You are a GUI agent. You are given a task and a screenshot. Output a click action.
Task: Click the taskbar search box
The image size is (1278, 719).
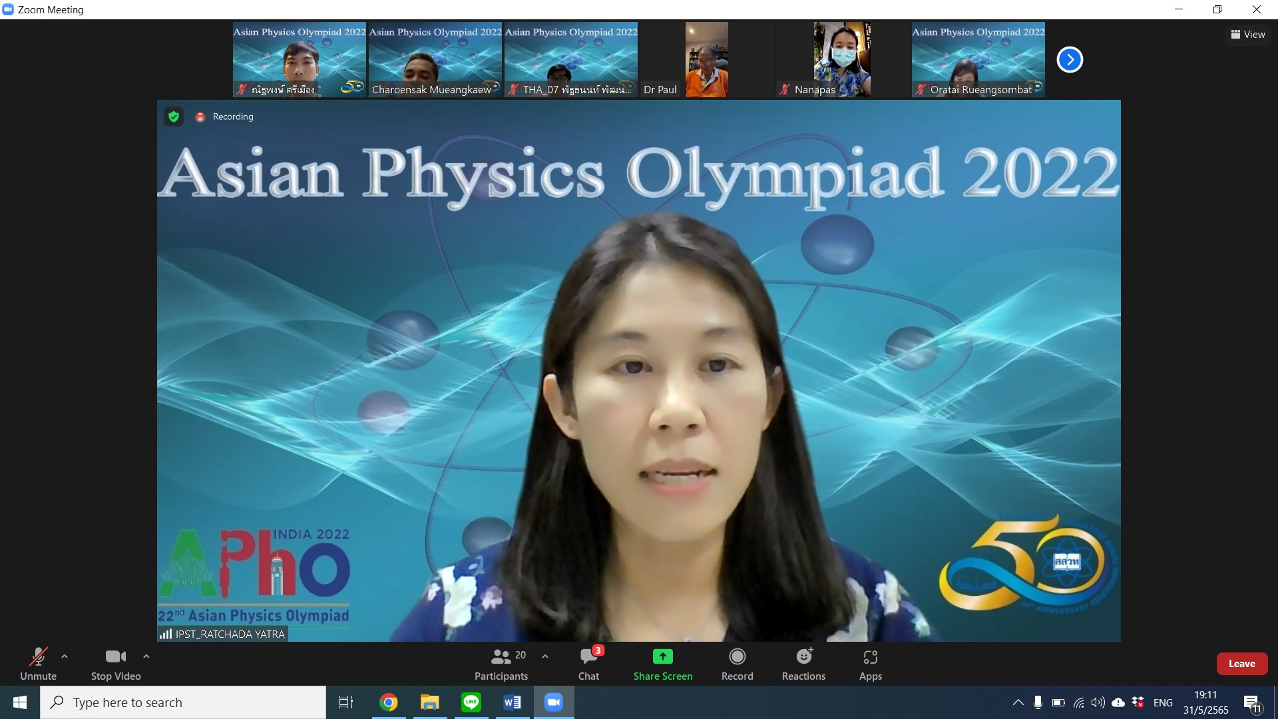pyautogui.click(x=183, y=702)
